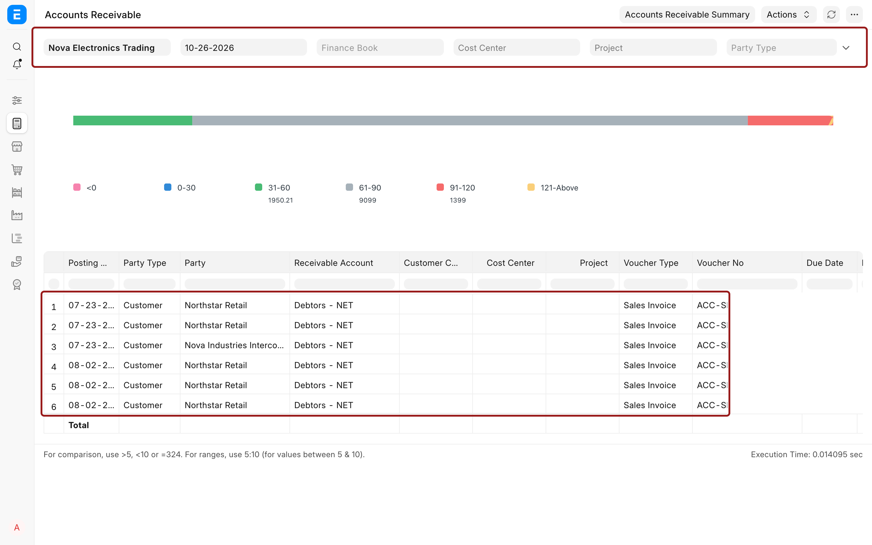Click the Receivable Account column header

pyautogui.click(x=345, y=263)
